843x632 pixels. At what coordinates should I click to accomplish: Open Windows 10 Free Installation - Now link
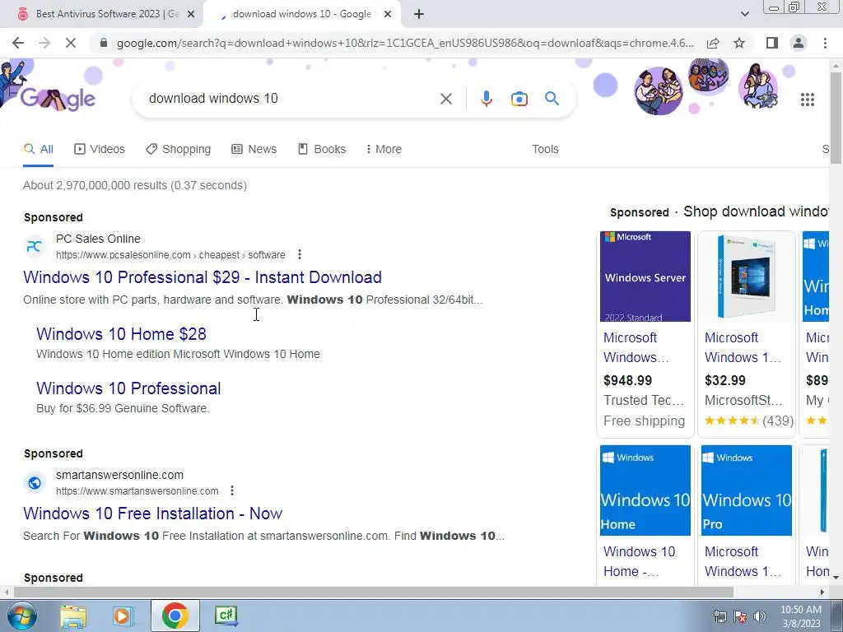[x=152, y=513]
